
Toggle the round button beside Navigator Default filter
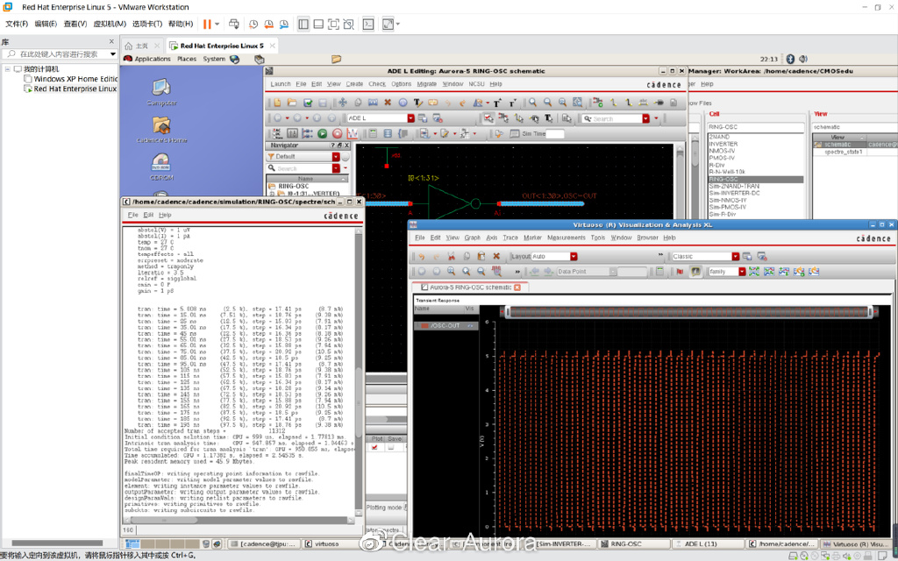[346, 157]
